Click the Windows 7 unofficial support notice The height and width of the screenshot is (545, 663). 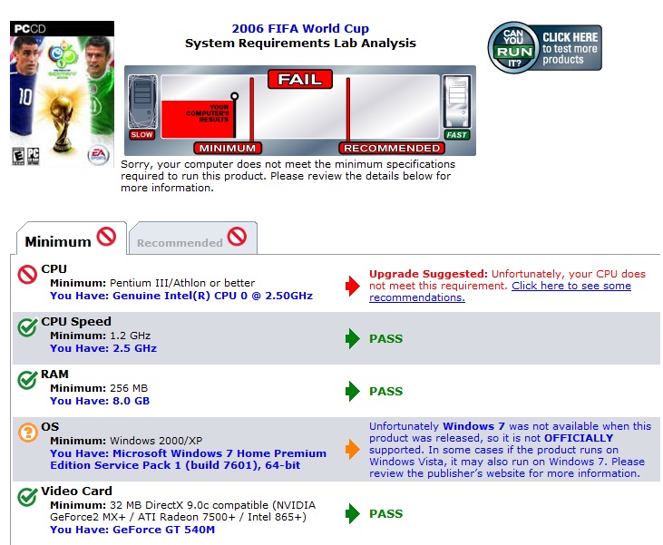pyautogui.click(x=510, y=450)
